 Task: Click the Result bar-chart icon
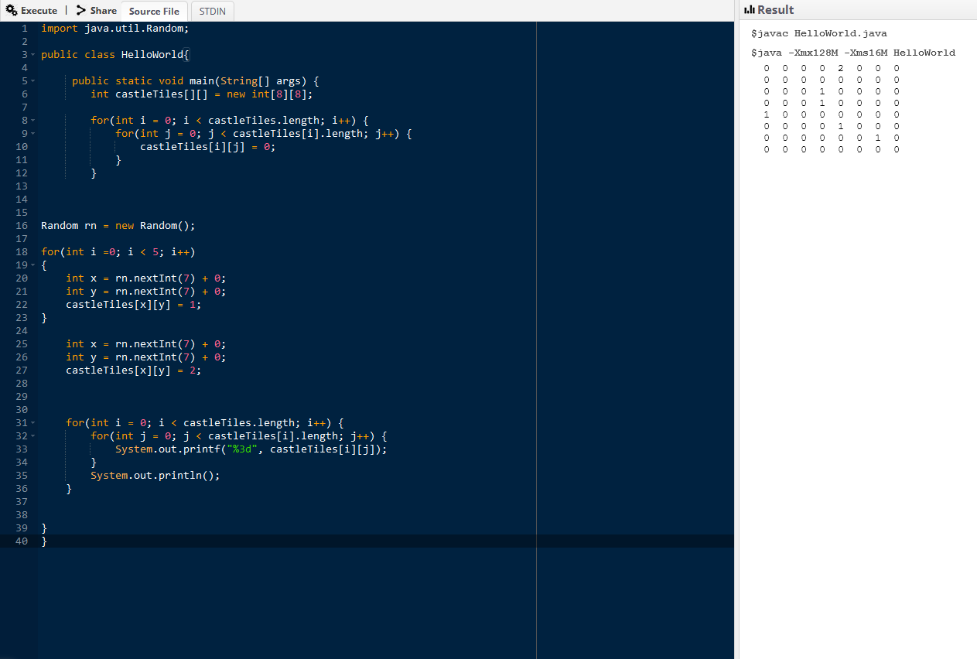click(x=749, y=10)
